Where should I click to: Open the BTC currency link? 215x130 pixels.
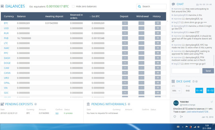coord(6,23)
